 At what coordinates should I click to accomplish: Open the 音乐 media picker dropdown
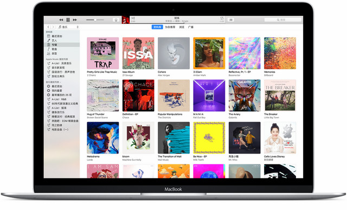tap(68, 27)
